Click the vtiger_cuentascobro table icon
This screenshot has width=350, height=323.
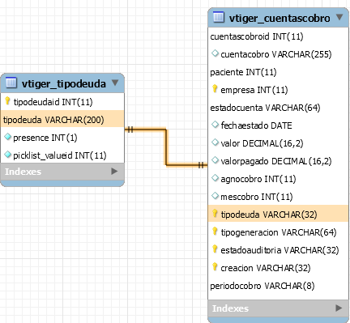pos(219,17)
